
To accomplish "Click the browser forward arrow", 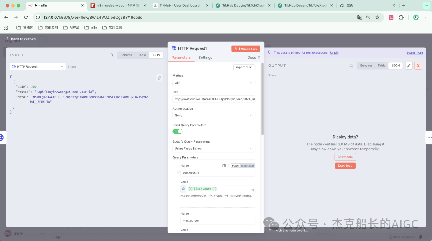I will point(16,17).
